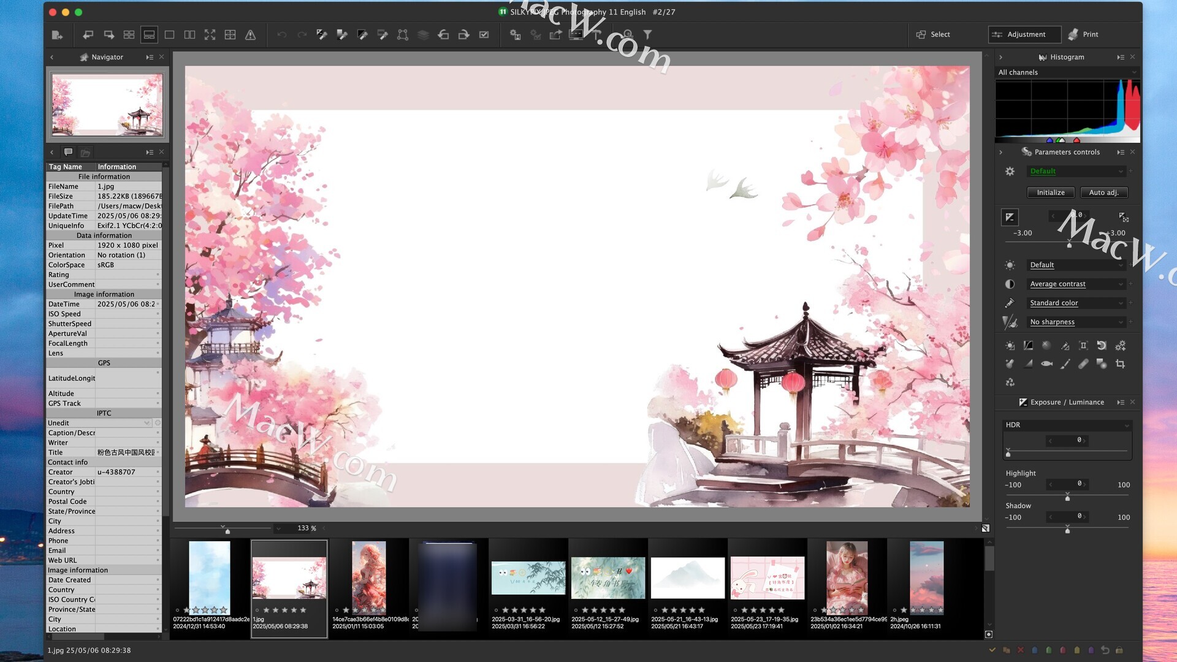Toggle fullscreen preview display mode
This screenshot has height=662, width=1177.
click(210, 35)
